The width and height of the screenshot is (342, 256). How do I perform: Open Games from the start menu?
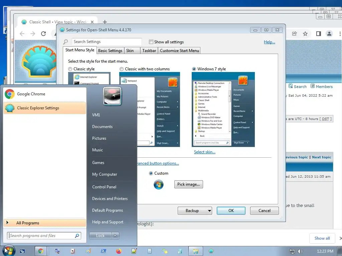click(x=98, y=163)
